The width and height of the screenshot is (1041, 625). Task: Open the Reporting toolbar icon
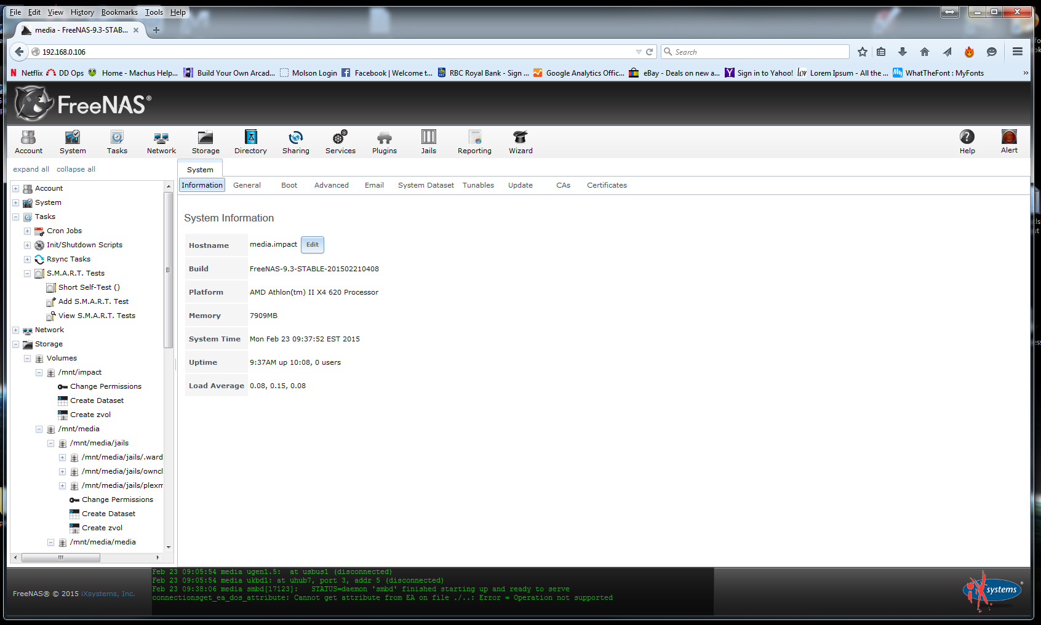(474, 142)
